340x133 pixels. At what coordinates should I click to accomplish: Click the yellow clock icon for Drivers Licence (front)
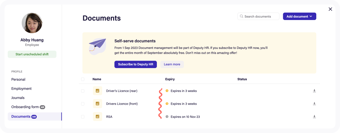(x=167, y=104)
